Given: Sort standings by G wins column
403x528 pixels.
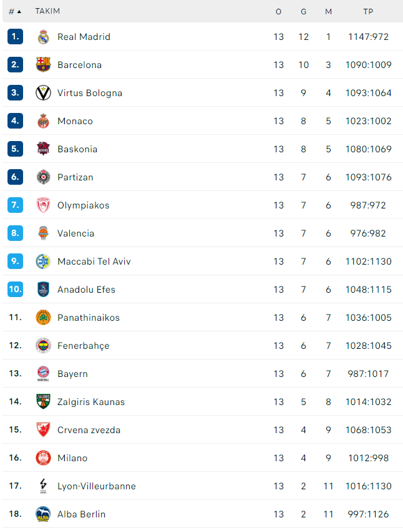Looking at the screenshot, I should click(x=303, y=12).
